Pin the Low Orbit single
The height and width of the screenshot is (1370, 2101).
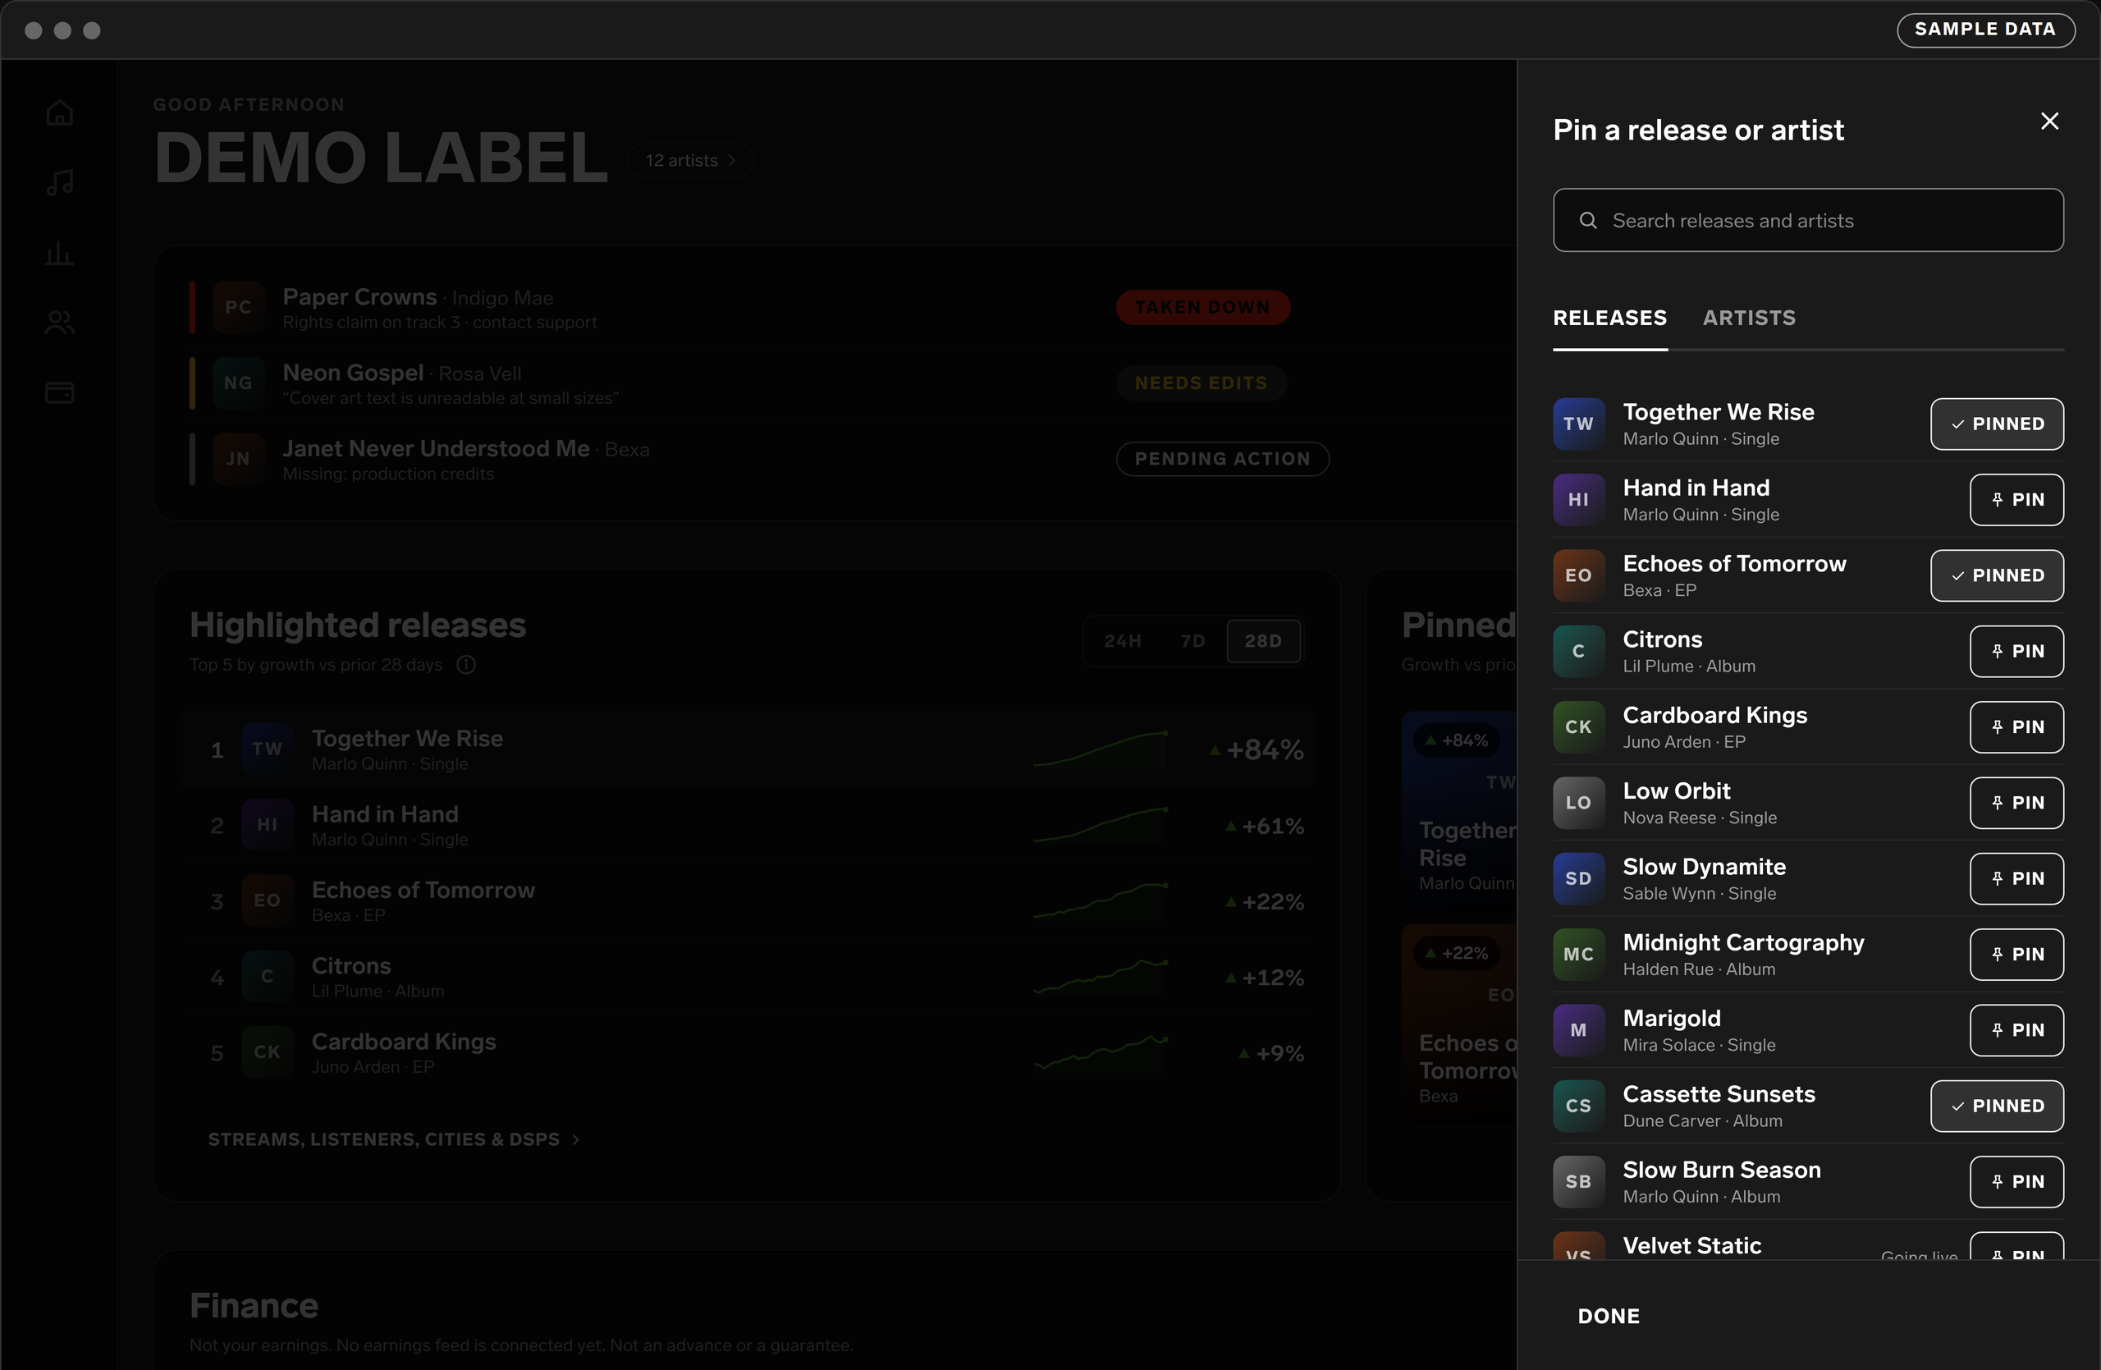click(2016, 803)
